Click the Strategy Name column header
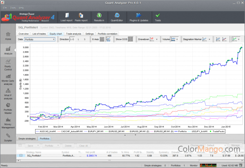The image size is (245, 168). [x=33, y=152]
